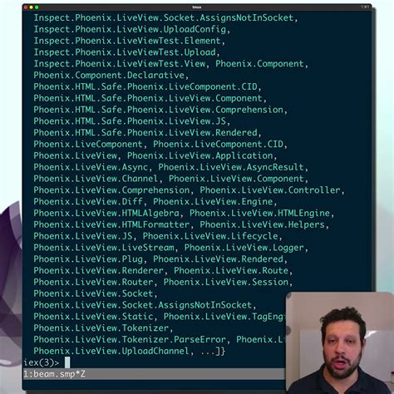Click the Phoenix.LiveView.Logger module
This screenshot has width=394, height=394.
coord(244,248)
